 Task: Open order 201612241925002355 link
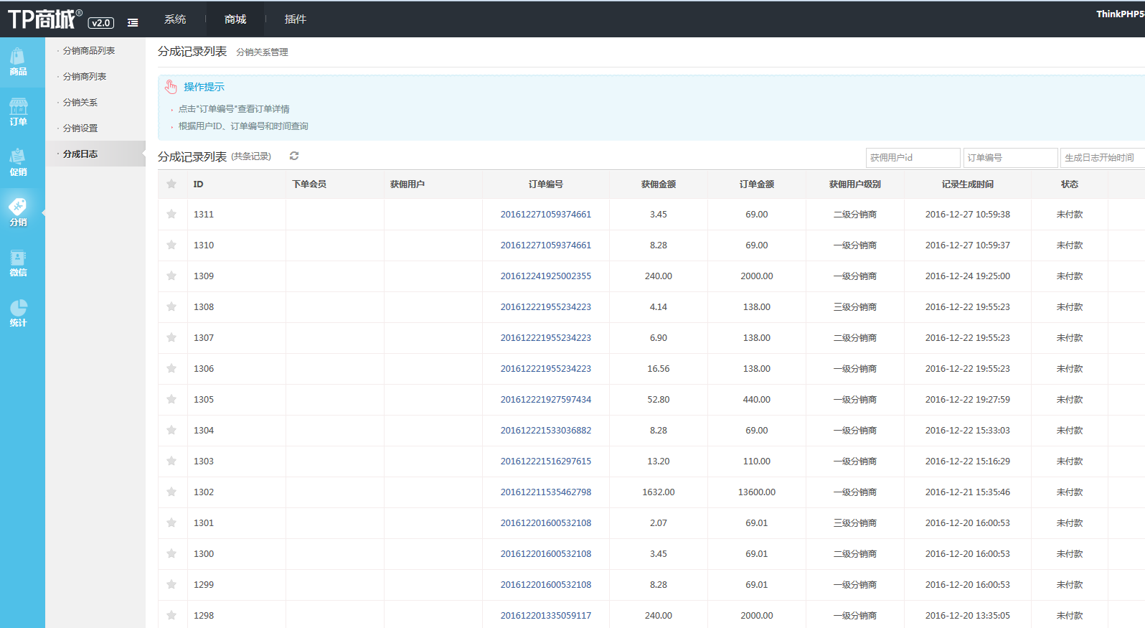(546, 276)
